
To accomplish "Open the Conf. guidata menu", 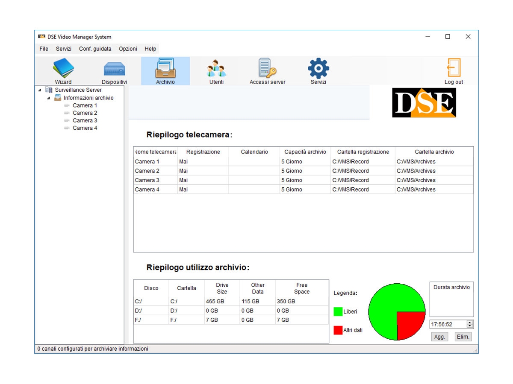I will point(95,49).
